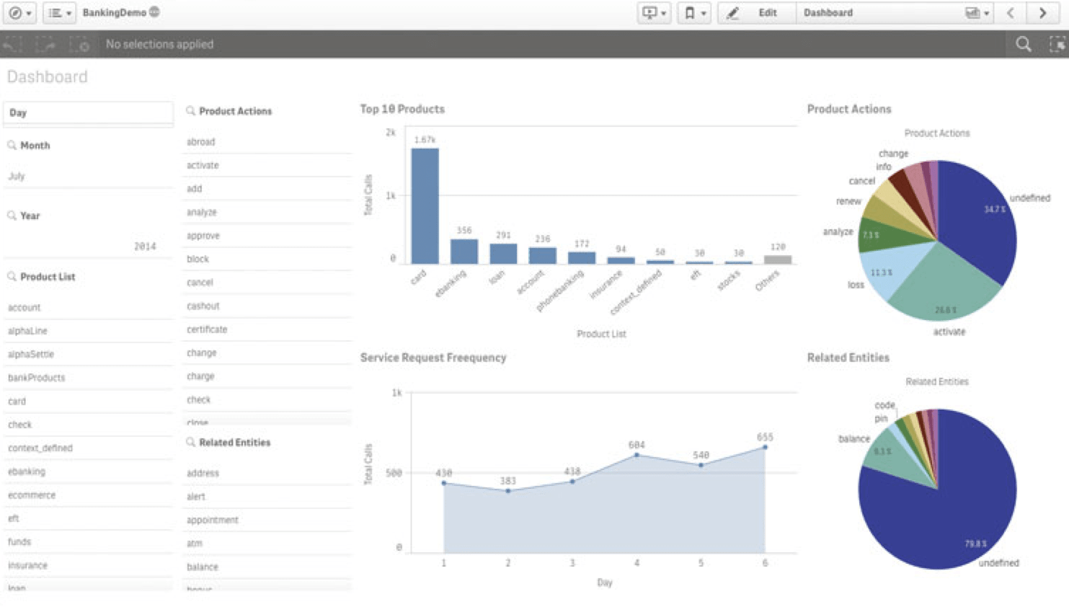Go to the next sheet arrow
1069x607 pixels.
coord(1042,13)
